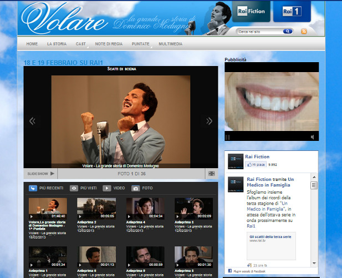
Task: Open the Rai Fiction logo link
Action: click(251, 11)
